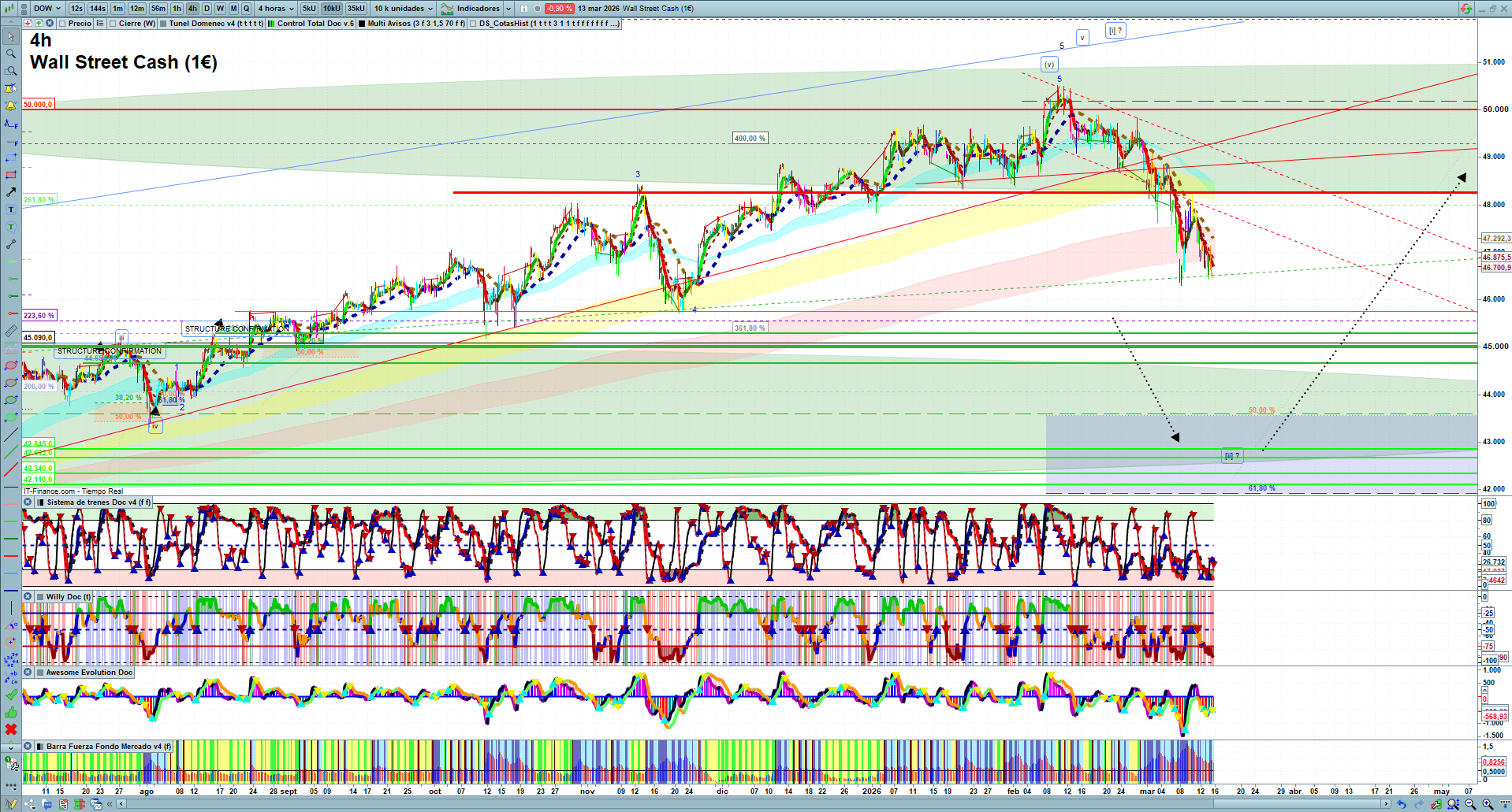Toggle the Precio checkbox
This screenshot has height=812, width=1512.
(x=62, y=24)
